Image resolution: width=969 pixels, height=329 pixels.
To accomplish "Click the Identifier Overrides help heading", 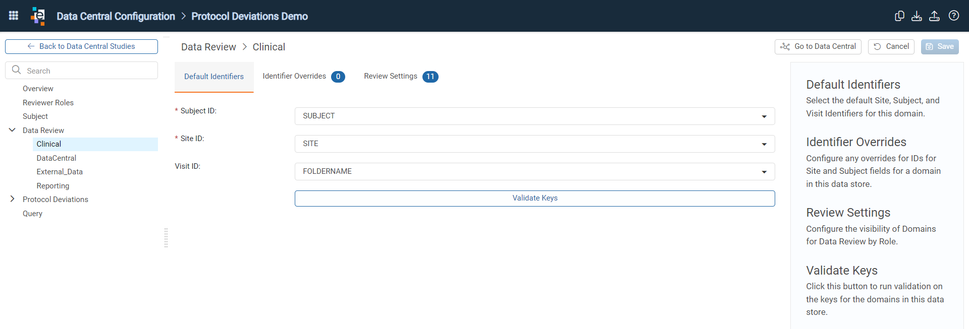I will (856, 142).
